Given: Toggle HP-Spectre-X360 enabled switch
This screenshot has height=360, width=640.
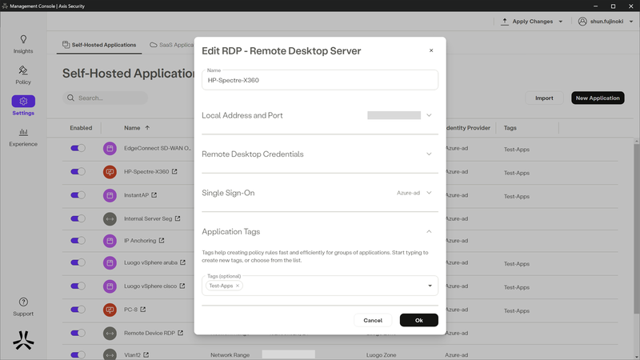Looking at the screenshot, I should click(x=78, y=171).
